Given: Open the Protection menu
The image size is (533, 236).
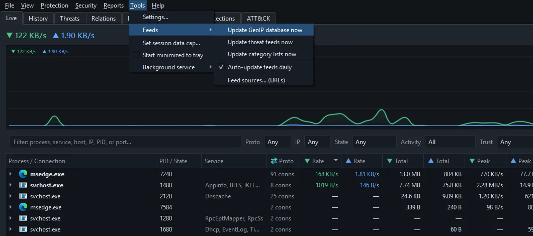Looking at the screenshot, I should [x=54, y=6].
